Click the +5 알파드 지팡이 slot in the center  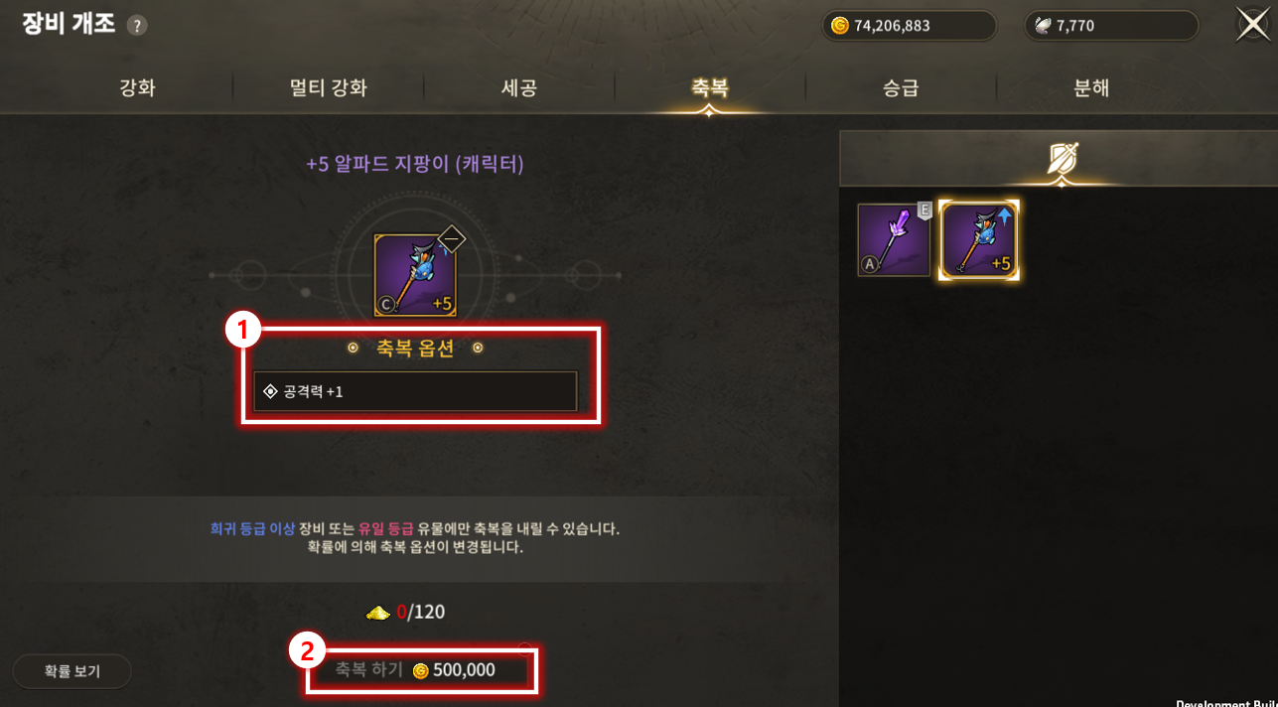tap(415, 275)
